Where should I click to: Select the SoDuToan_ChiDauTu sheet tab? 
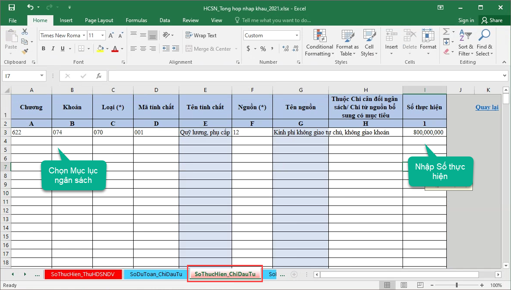coord(156,274)
